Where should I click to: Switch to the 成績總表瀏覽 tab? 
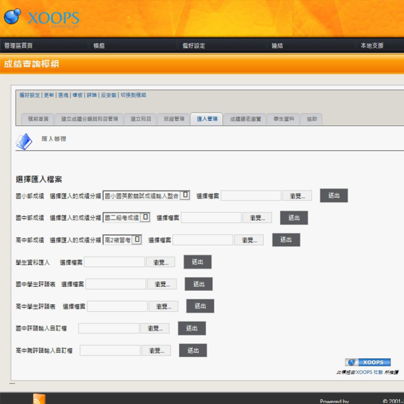(x=245, y=119)
